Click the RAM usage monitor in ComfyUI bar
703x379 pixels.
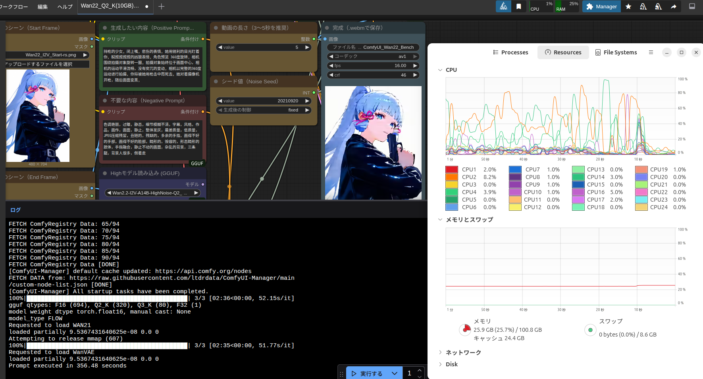[x=567, y=6]
